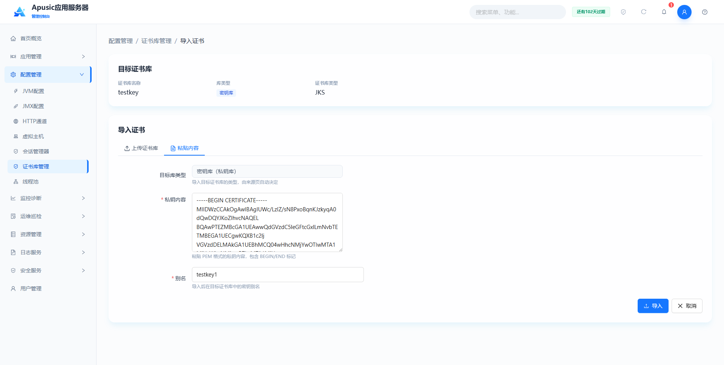Open 会话管理器 page
Viewport: 724px width, 365px height.
(x=48, y=151)
